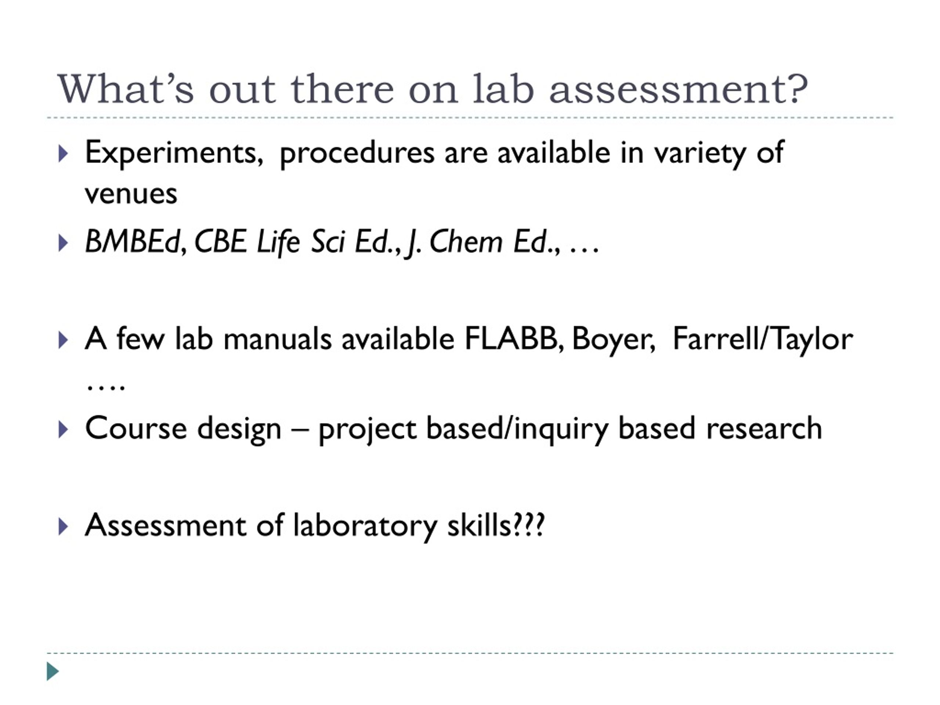940x705 pixels.
Task: Click the teal triangle in bottom-left corner
Action: [53, 672]
